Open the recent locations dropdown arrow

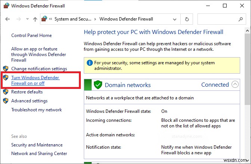[x=27, y=19]
